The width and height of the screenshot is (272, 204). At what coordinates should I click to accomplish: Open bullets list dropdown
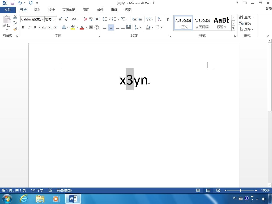pyautogui.click(x=109, y=19)
